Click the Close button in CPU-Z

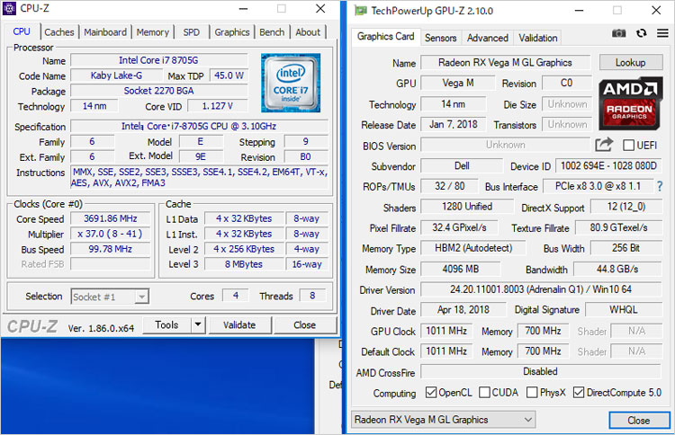[305, 325]
